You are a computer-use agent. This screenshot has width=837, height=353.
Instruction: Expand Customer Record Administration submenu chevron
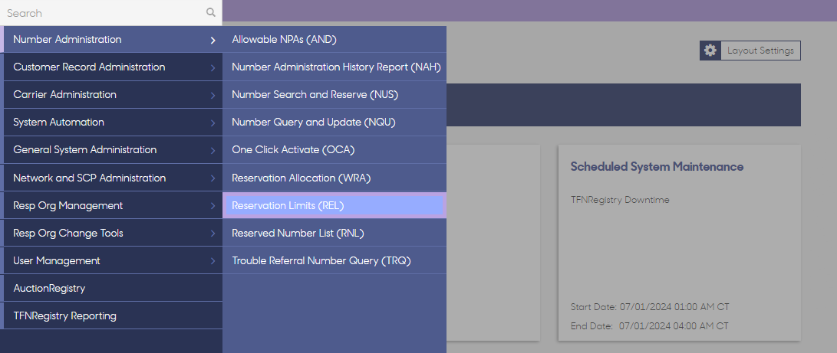tap(213, 67)
